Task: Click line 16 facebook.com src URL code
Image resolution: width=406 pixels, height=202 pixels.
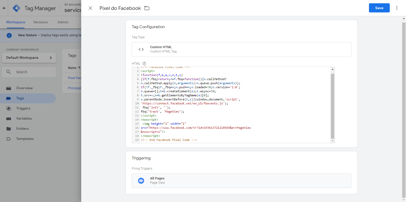Action: coord(196,128)
